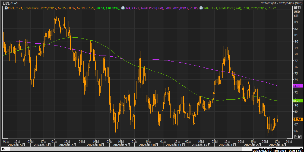Viewport: 304px width, 152px height.
Task: Click the clock icon before purple SMA 200 legend
Action: [x=123, y=8]
